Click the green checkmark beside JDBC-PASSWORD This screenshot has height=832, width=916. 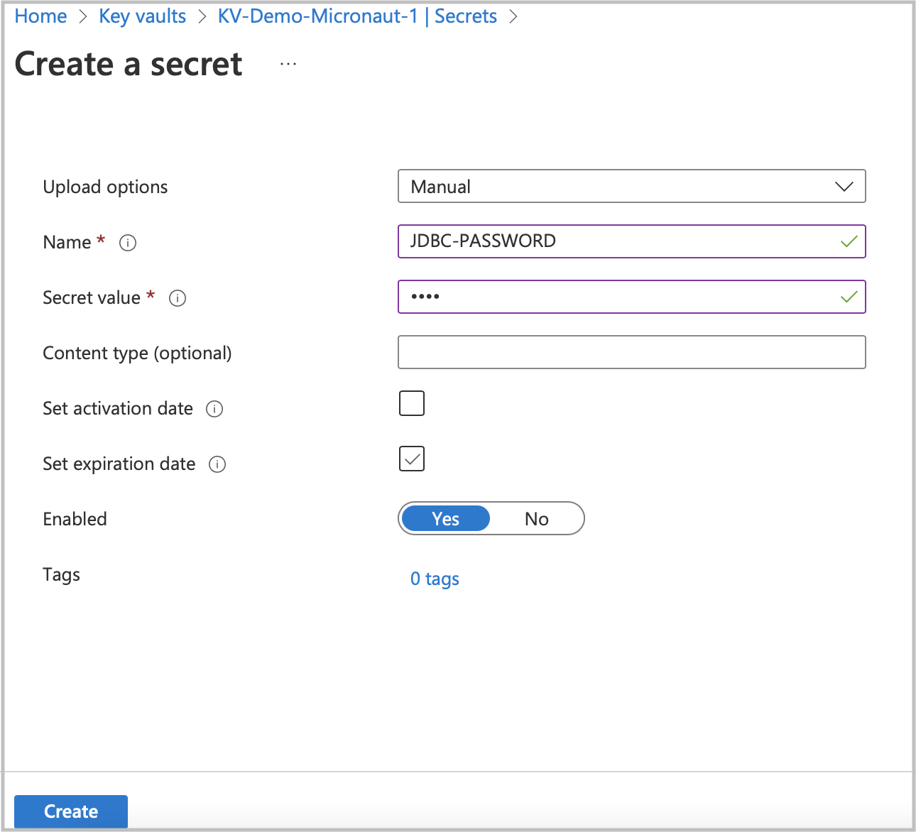(849, 241)
